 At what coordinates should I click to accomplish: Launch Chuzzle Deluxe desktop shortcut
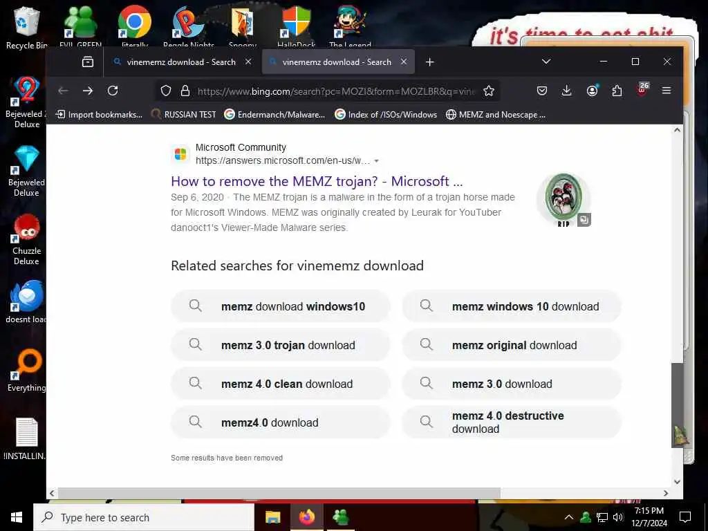click(26, 239)
